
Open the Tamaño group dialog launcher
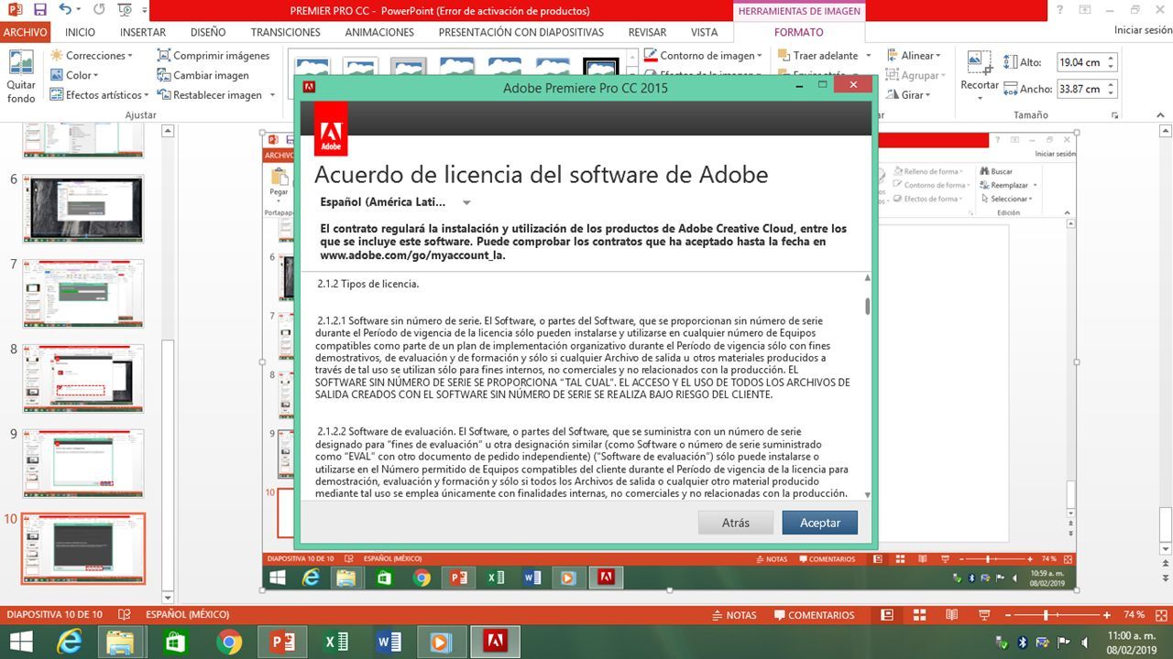click(x=1114, y=116)
